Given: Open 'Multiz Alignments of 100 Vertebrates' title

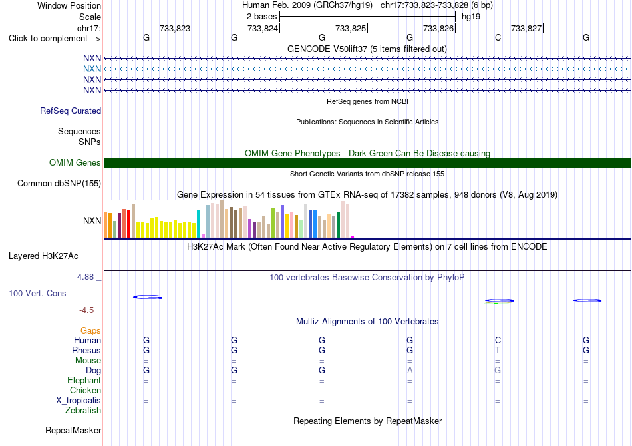Looking at the screenshot, I should pyautogui.click(x=367, y=321).
